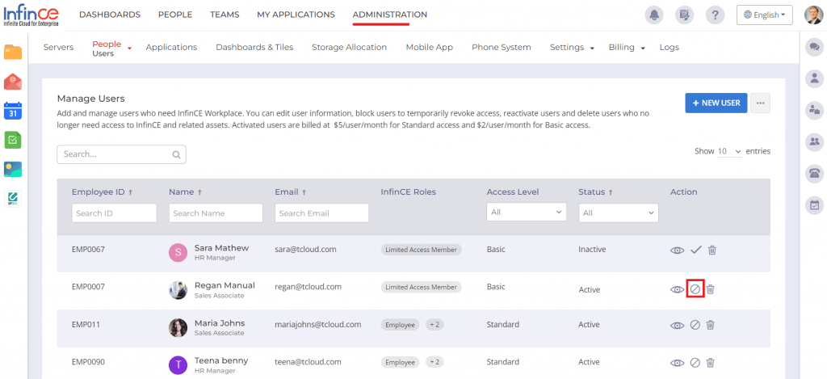
Task: Click the New User button
Action: 716,103
